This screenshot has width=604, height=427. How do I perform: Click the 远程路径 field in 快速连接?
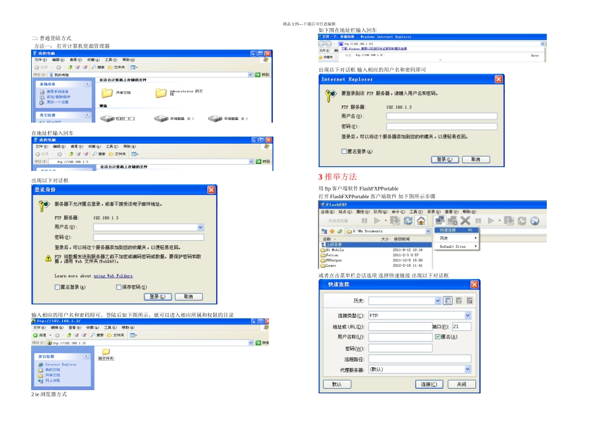[x=420, y=359]
